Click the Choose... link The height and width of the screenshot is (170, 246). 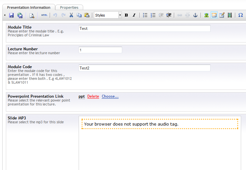(x=110, y=96)
